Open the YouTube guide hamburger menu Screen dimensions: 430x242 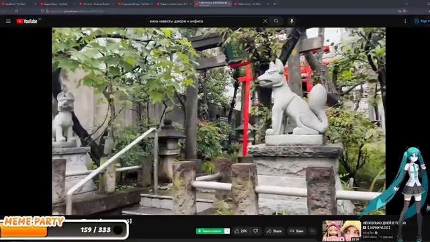click(x=8, y=21)
